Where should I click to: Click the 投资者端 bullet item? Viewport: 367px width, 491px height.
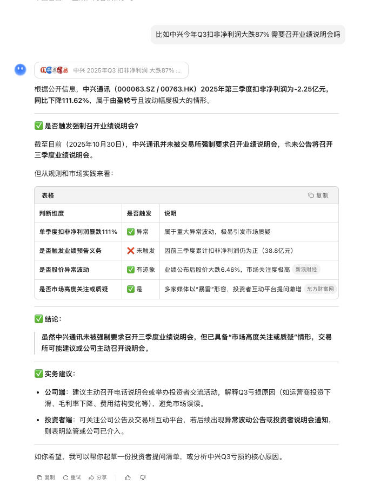tap(188, 425)
